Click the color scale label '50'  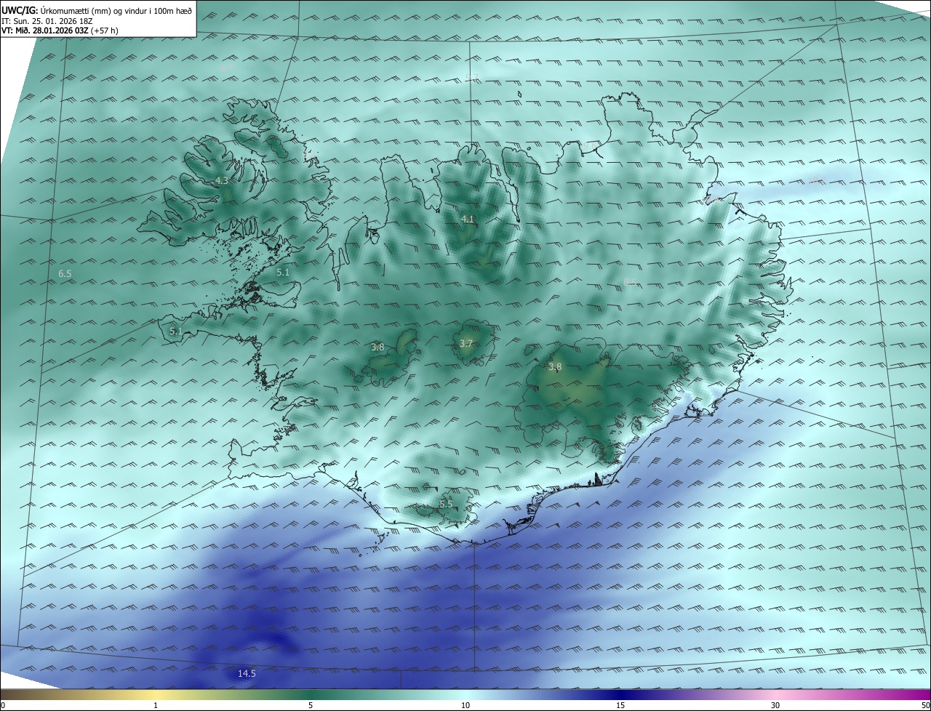[925, 705]
